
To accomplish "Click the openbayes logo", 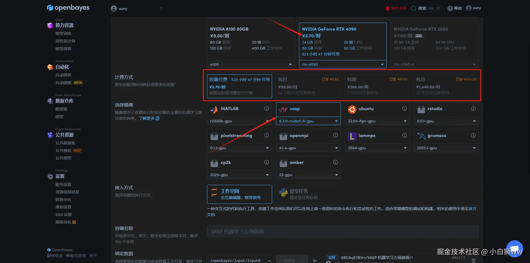I will point(68,8).
